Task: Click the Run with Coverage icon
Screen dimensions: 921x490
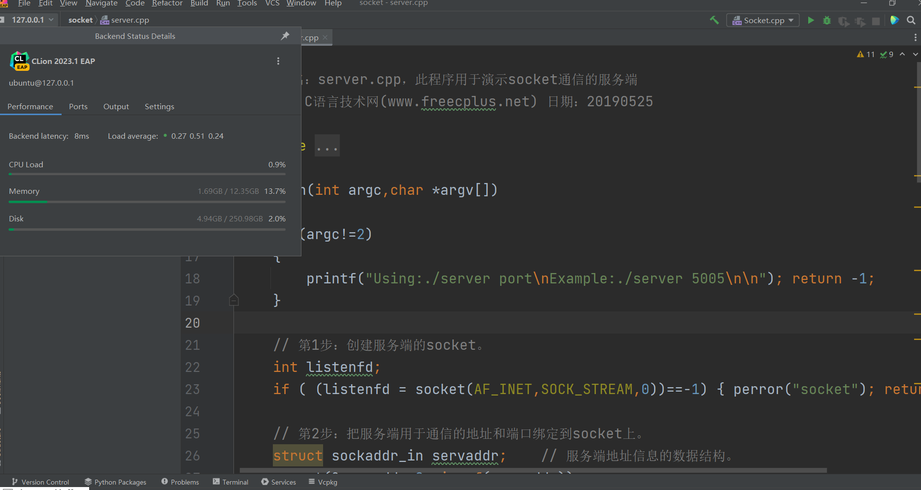Action: click(x=844, y=21)
